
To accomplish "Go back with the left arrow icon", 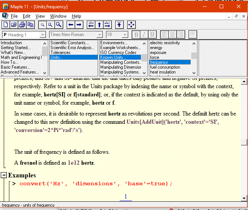I will tap(71, 25).
